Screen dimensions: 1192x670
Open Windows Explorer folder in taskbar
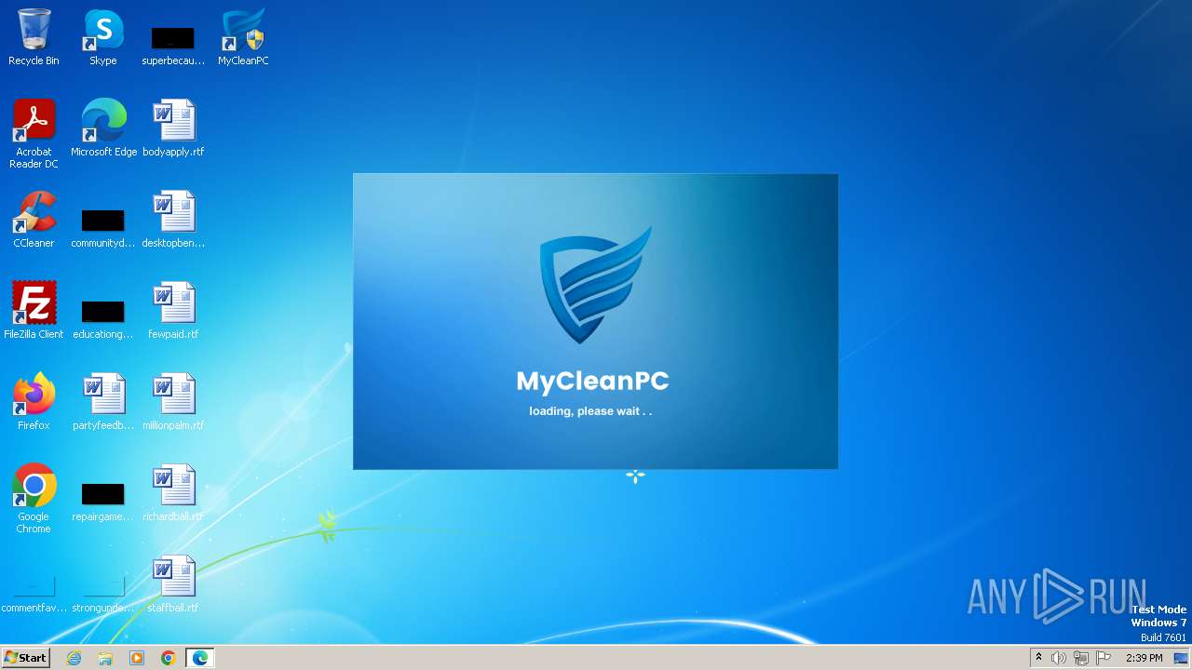105,658
